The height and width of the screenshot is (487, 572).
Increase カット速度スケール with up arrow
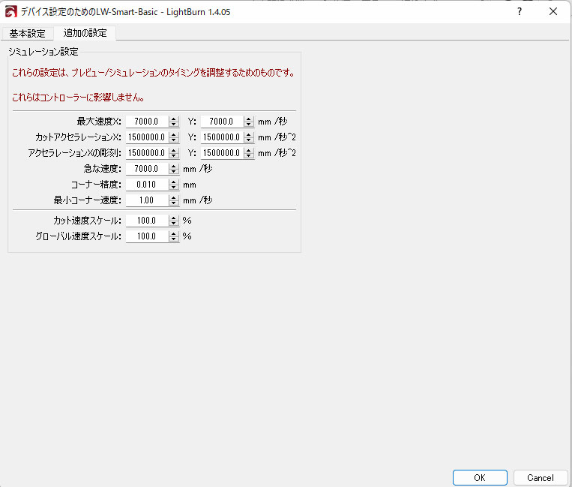174,218
